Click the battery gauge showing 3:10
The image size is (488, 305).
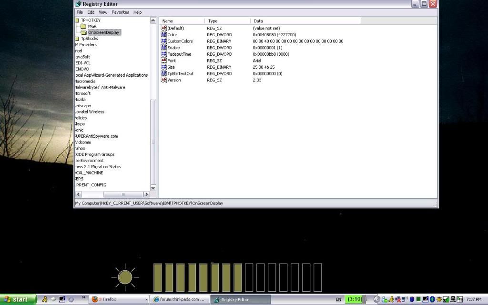355,299
